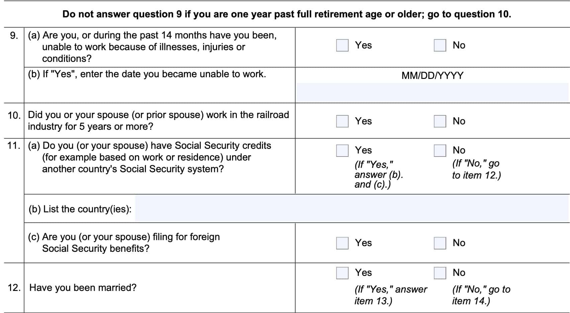Click the "answer (b). and (c)." note text
The width and height of the screenshot is (570, 313).
378,175
